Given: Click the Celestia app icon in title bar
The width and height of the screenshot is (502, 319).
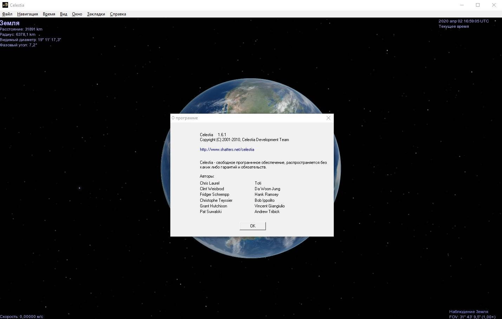Looking at the screenshot, I should 5,5.
